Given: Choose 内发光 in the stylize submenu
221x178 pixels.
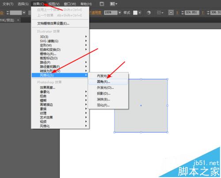Looking at the screenshot, I should pyautogui.click(x=108, y=76).
